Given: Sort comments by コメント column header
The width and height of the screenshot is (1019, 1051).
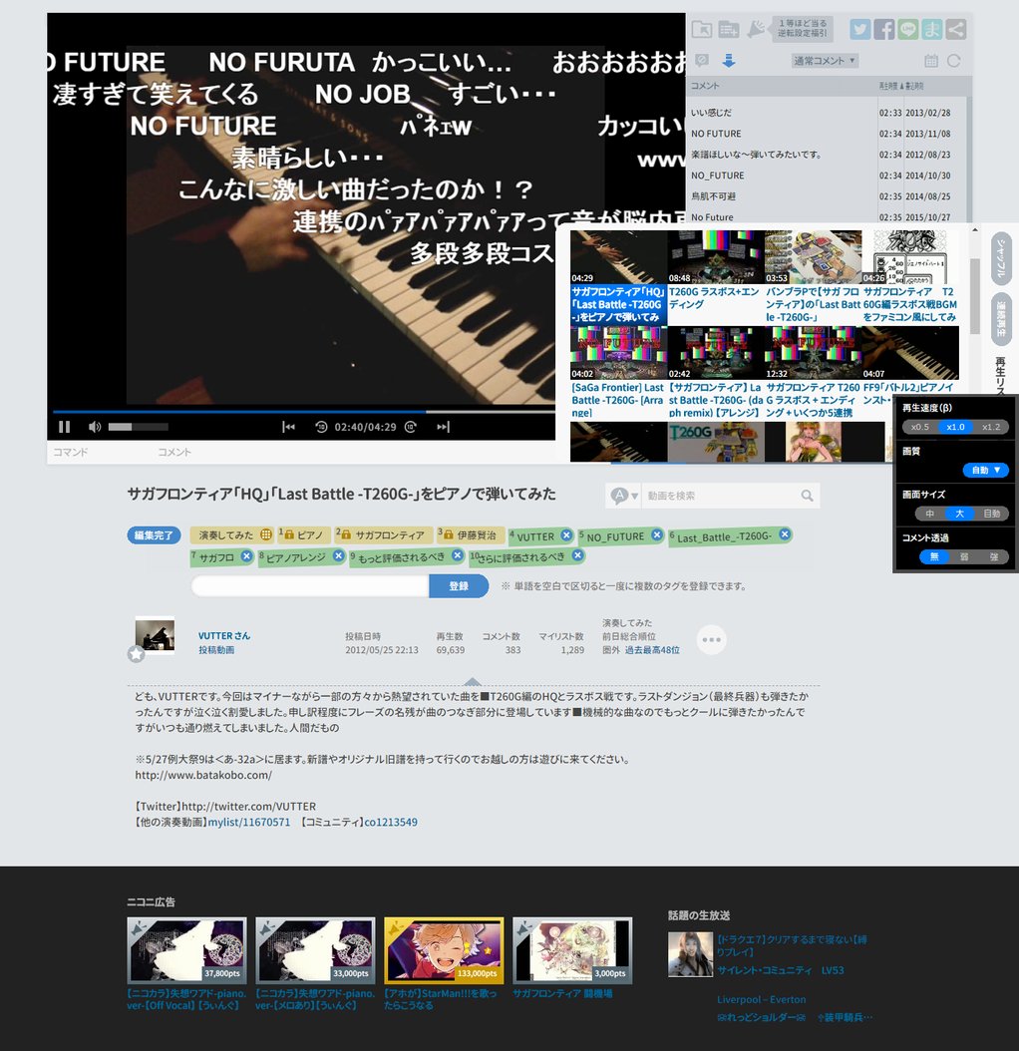Looking at the screenshot, I should click(x=783, y=86).
